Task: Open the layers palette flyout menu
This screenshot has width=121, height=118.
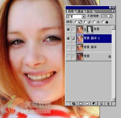Action: [113, 11]
